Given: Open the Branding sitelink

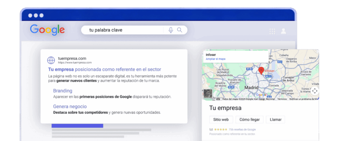Looking at the screenshot, I should tap(63, 91).
